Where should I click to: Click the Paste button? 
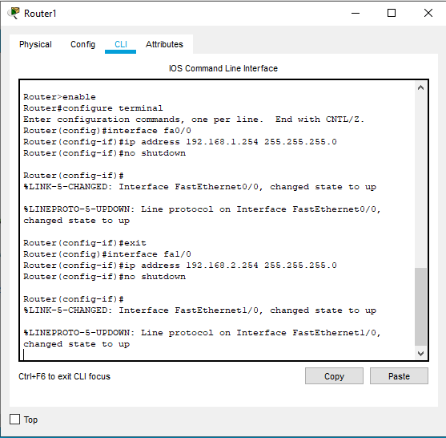pos(399,376)
